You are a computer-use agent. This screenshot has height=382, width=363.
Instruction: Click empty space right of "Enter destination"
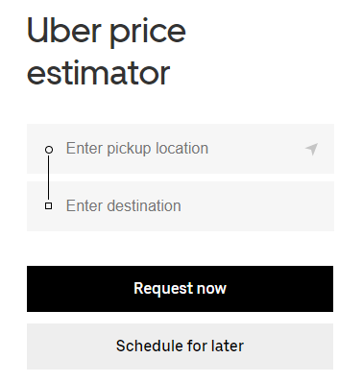tap(256, 206)
